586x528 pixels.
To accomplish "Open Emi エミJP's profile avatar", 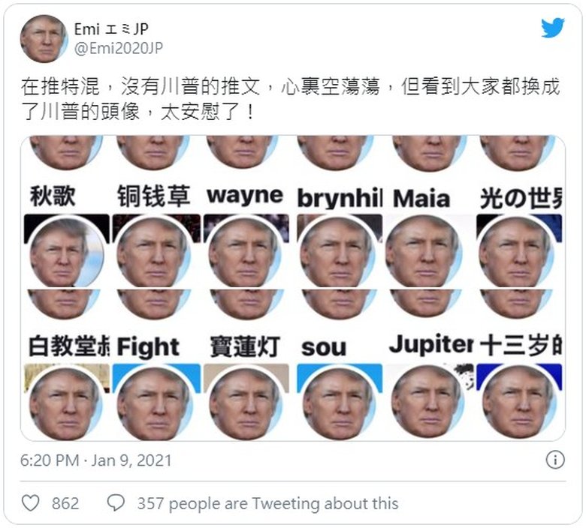I will (x=44, y=38).
